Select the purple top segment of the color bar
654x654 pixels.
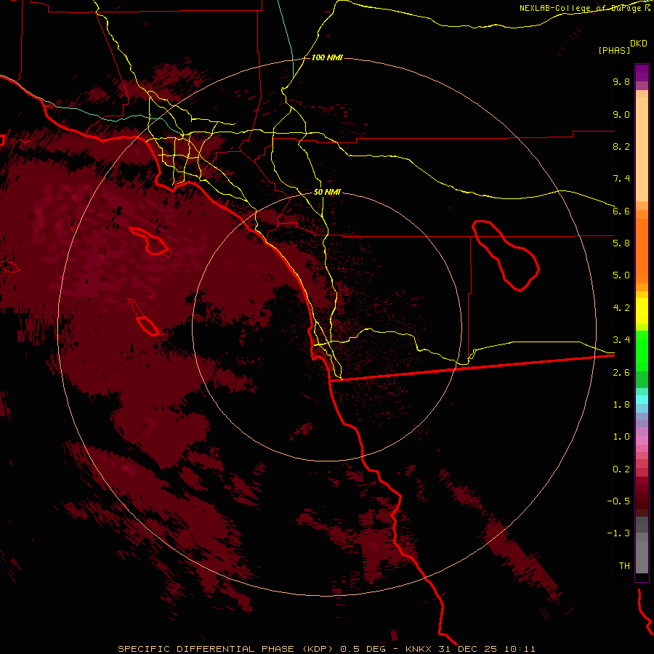tap(642, 73)
